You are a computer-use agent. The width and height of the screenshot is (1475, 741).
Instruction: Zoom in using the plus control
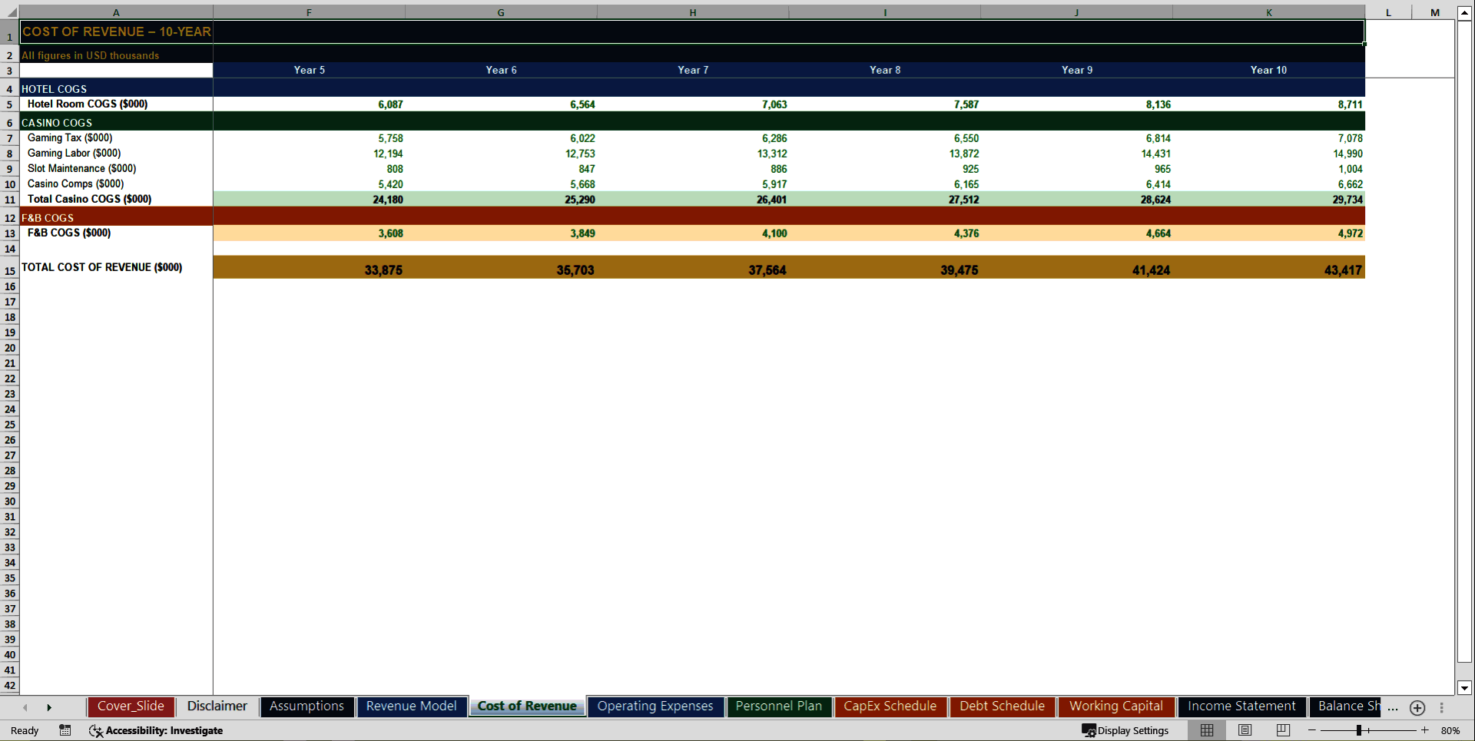tap(1424, 730)
